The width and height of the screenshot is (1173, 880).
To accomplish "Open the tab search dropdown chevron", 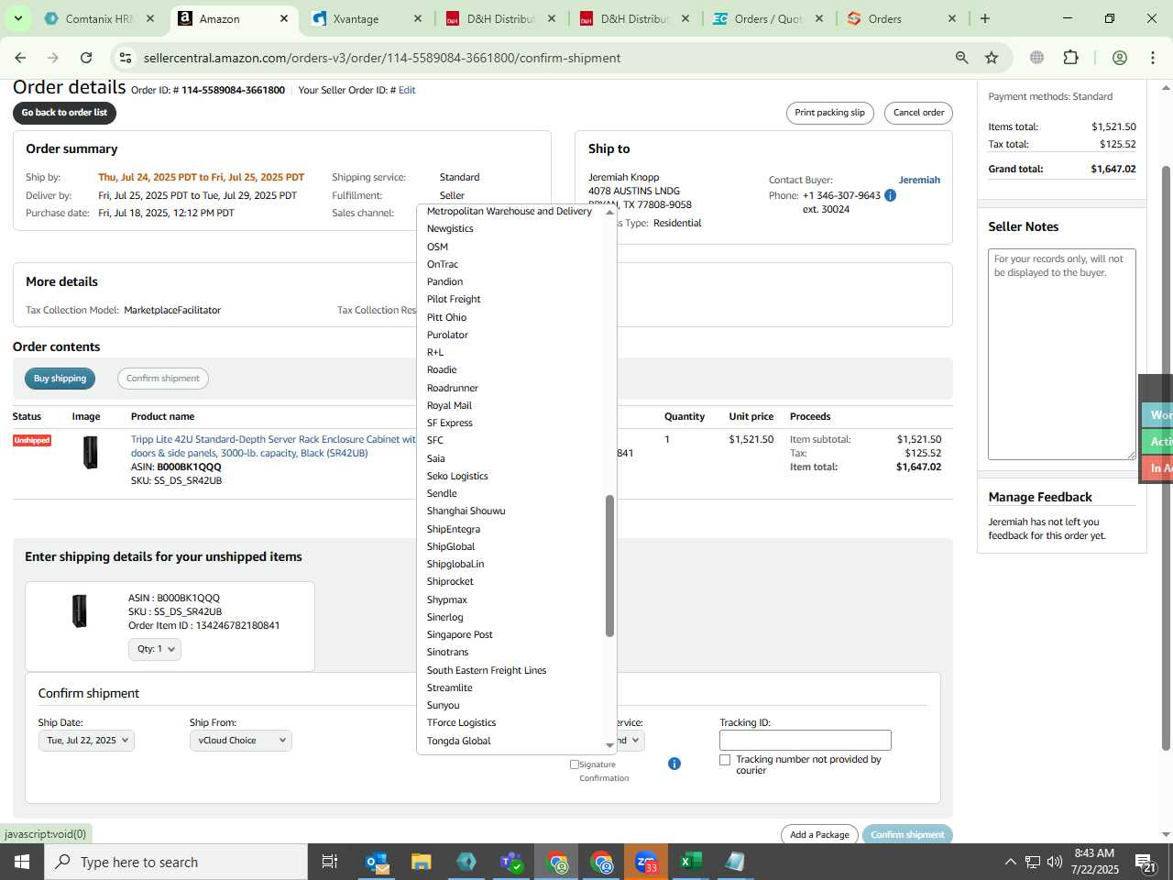I will 17,18.
